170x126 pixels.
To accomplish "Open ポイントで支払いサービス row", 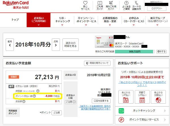I will click(142, 120).
